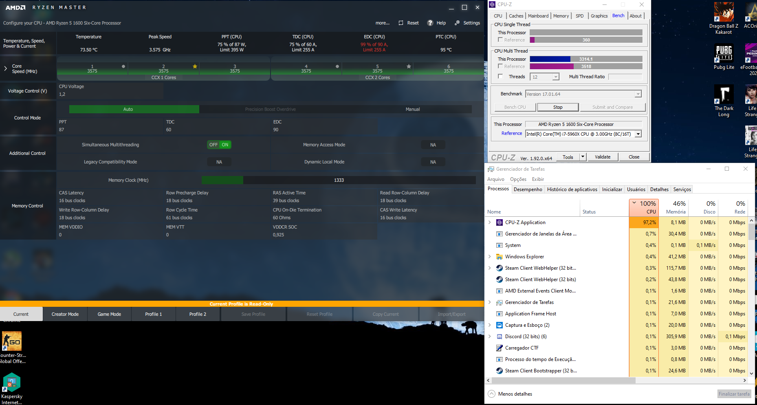
Task: Click CPU-Z window title icon
Action: click(492, 4)
